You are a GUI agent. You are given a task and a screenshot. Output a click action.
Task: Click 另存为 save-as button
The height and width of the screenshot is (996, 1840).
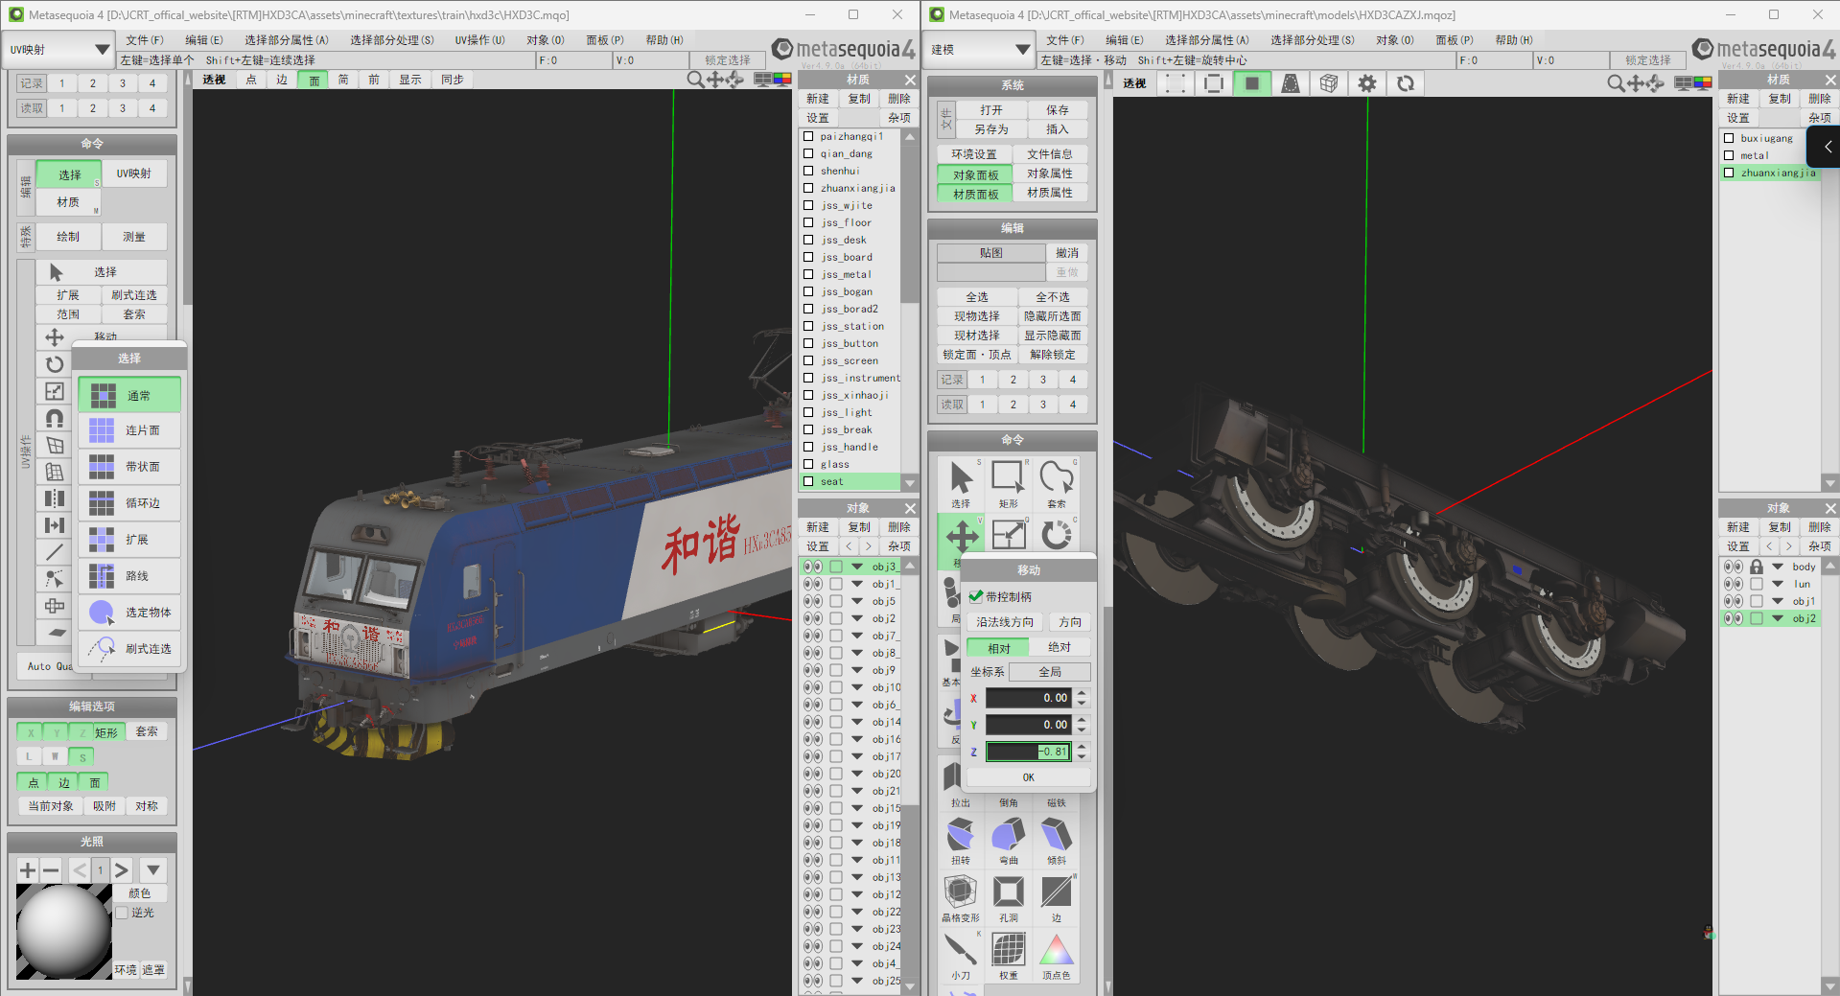991,129
